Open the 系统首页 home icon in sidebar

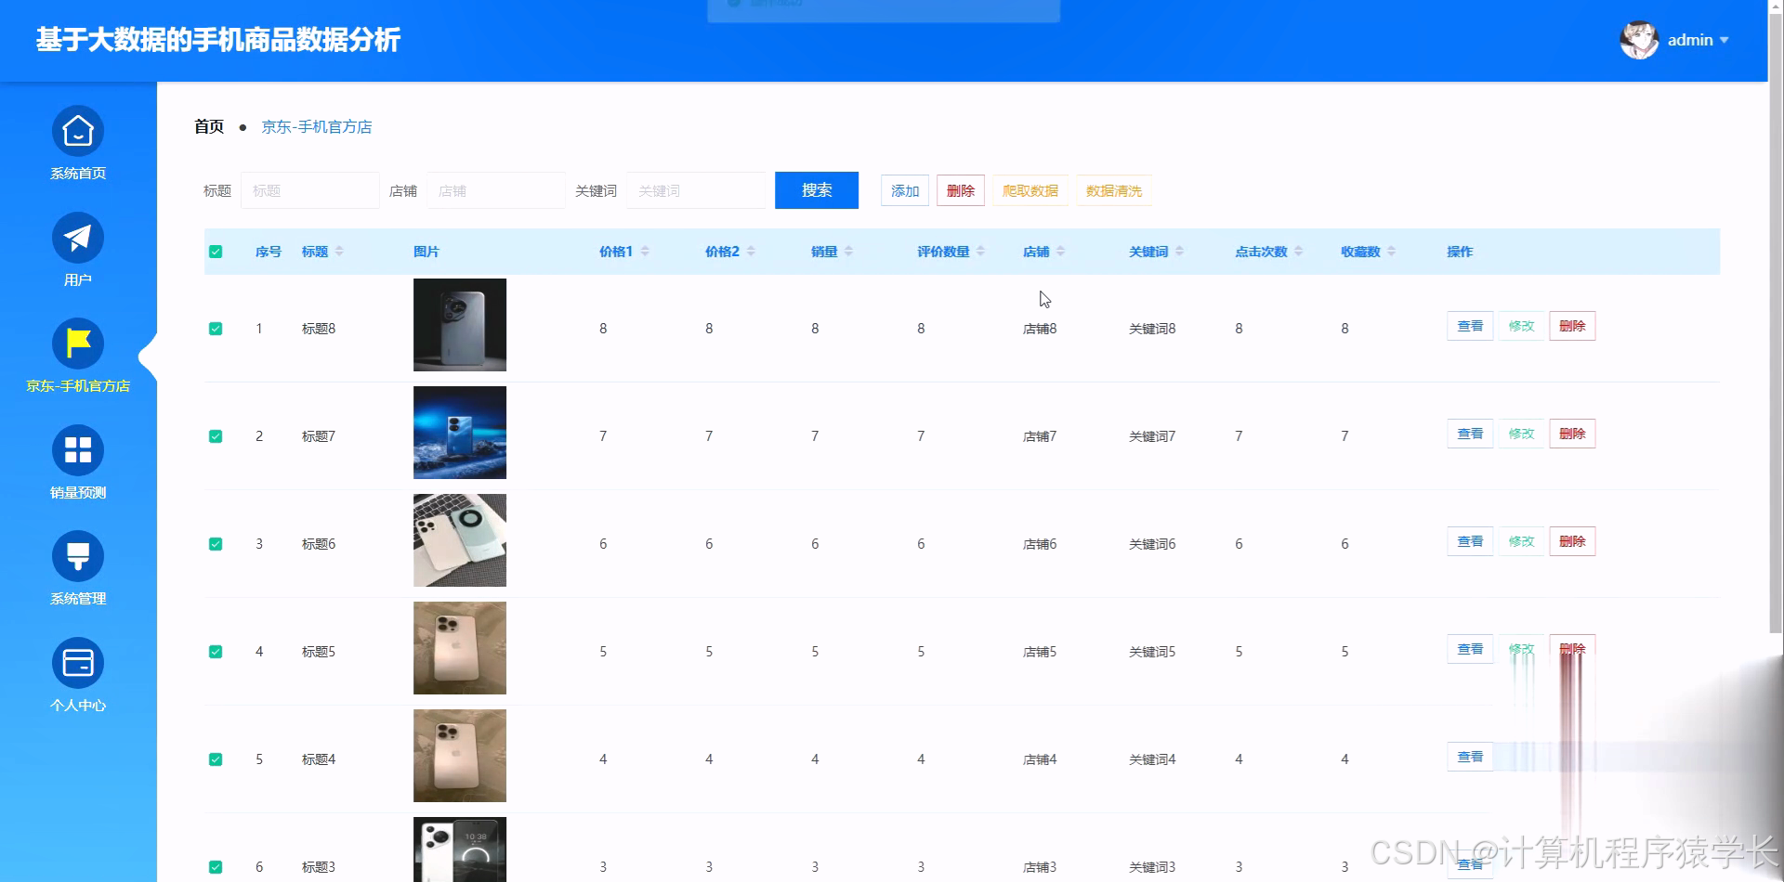[x=77, y=132]
